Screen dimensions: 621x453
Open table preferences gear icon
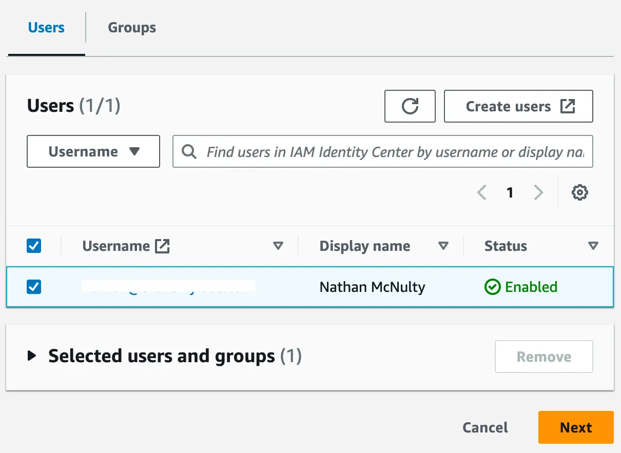tap(579, 193)
